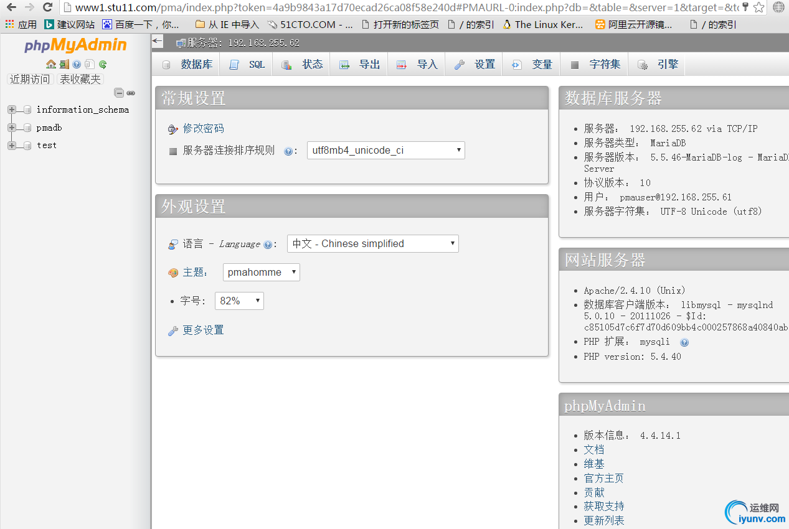The width and height of the screenshot is (789, 529).
Task: Expand the information_schema database node
Action: [11, 110]
